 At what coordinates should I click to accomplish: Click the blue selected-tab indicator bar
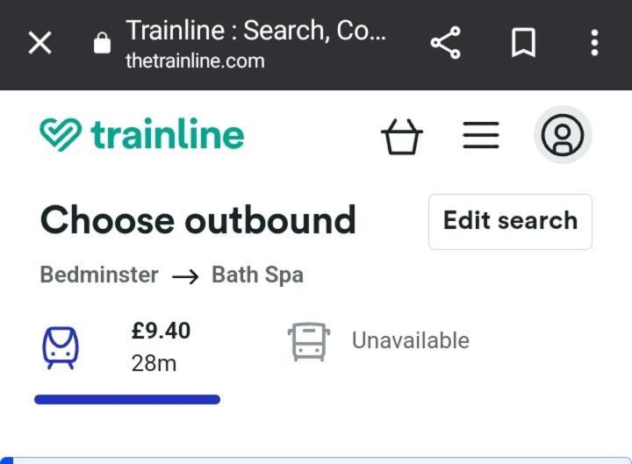click(127, 400)
